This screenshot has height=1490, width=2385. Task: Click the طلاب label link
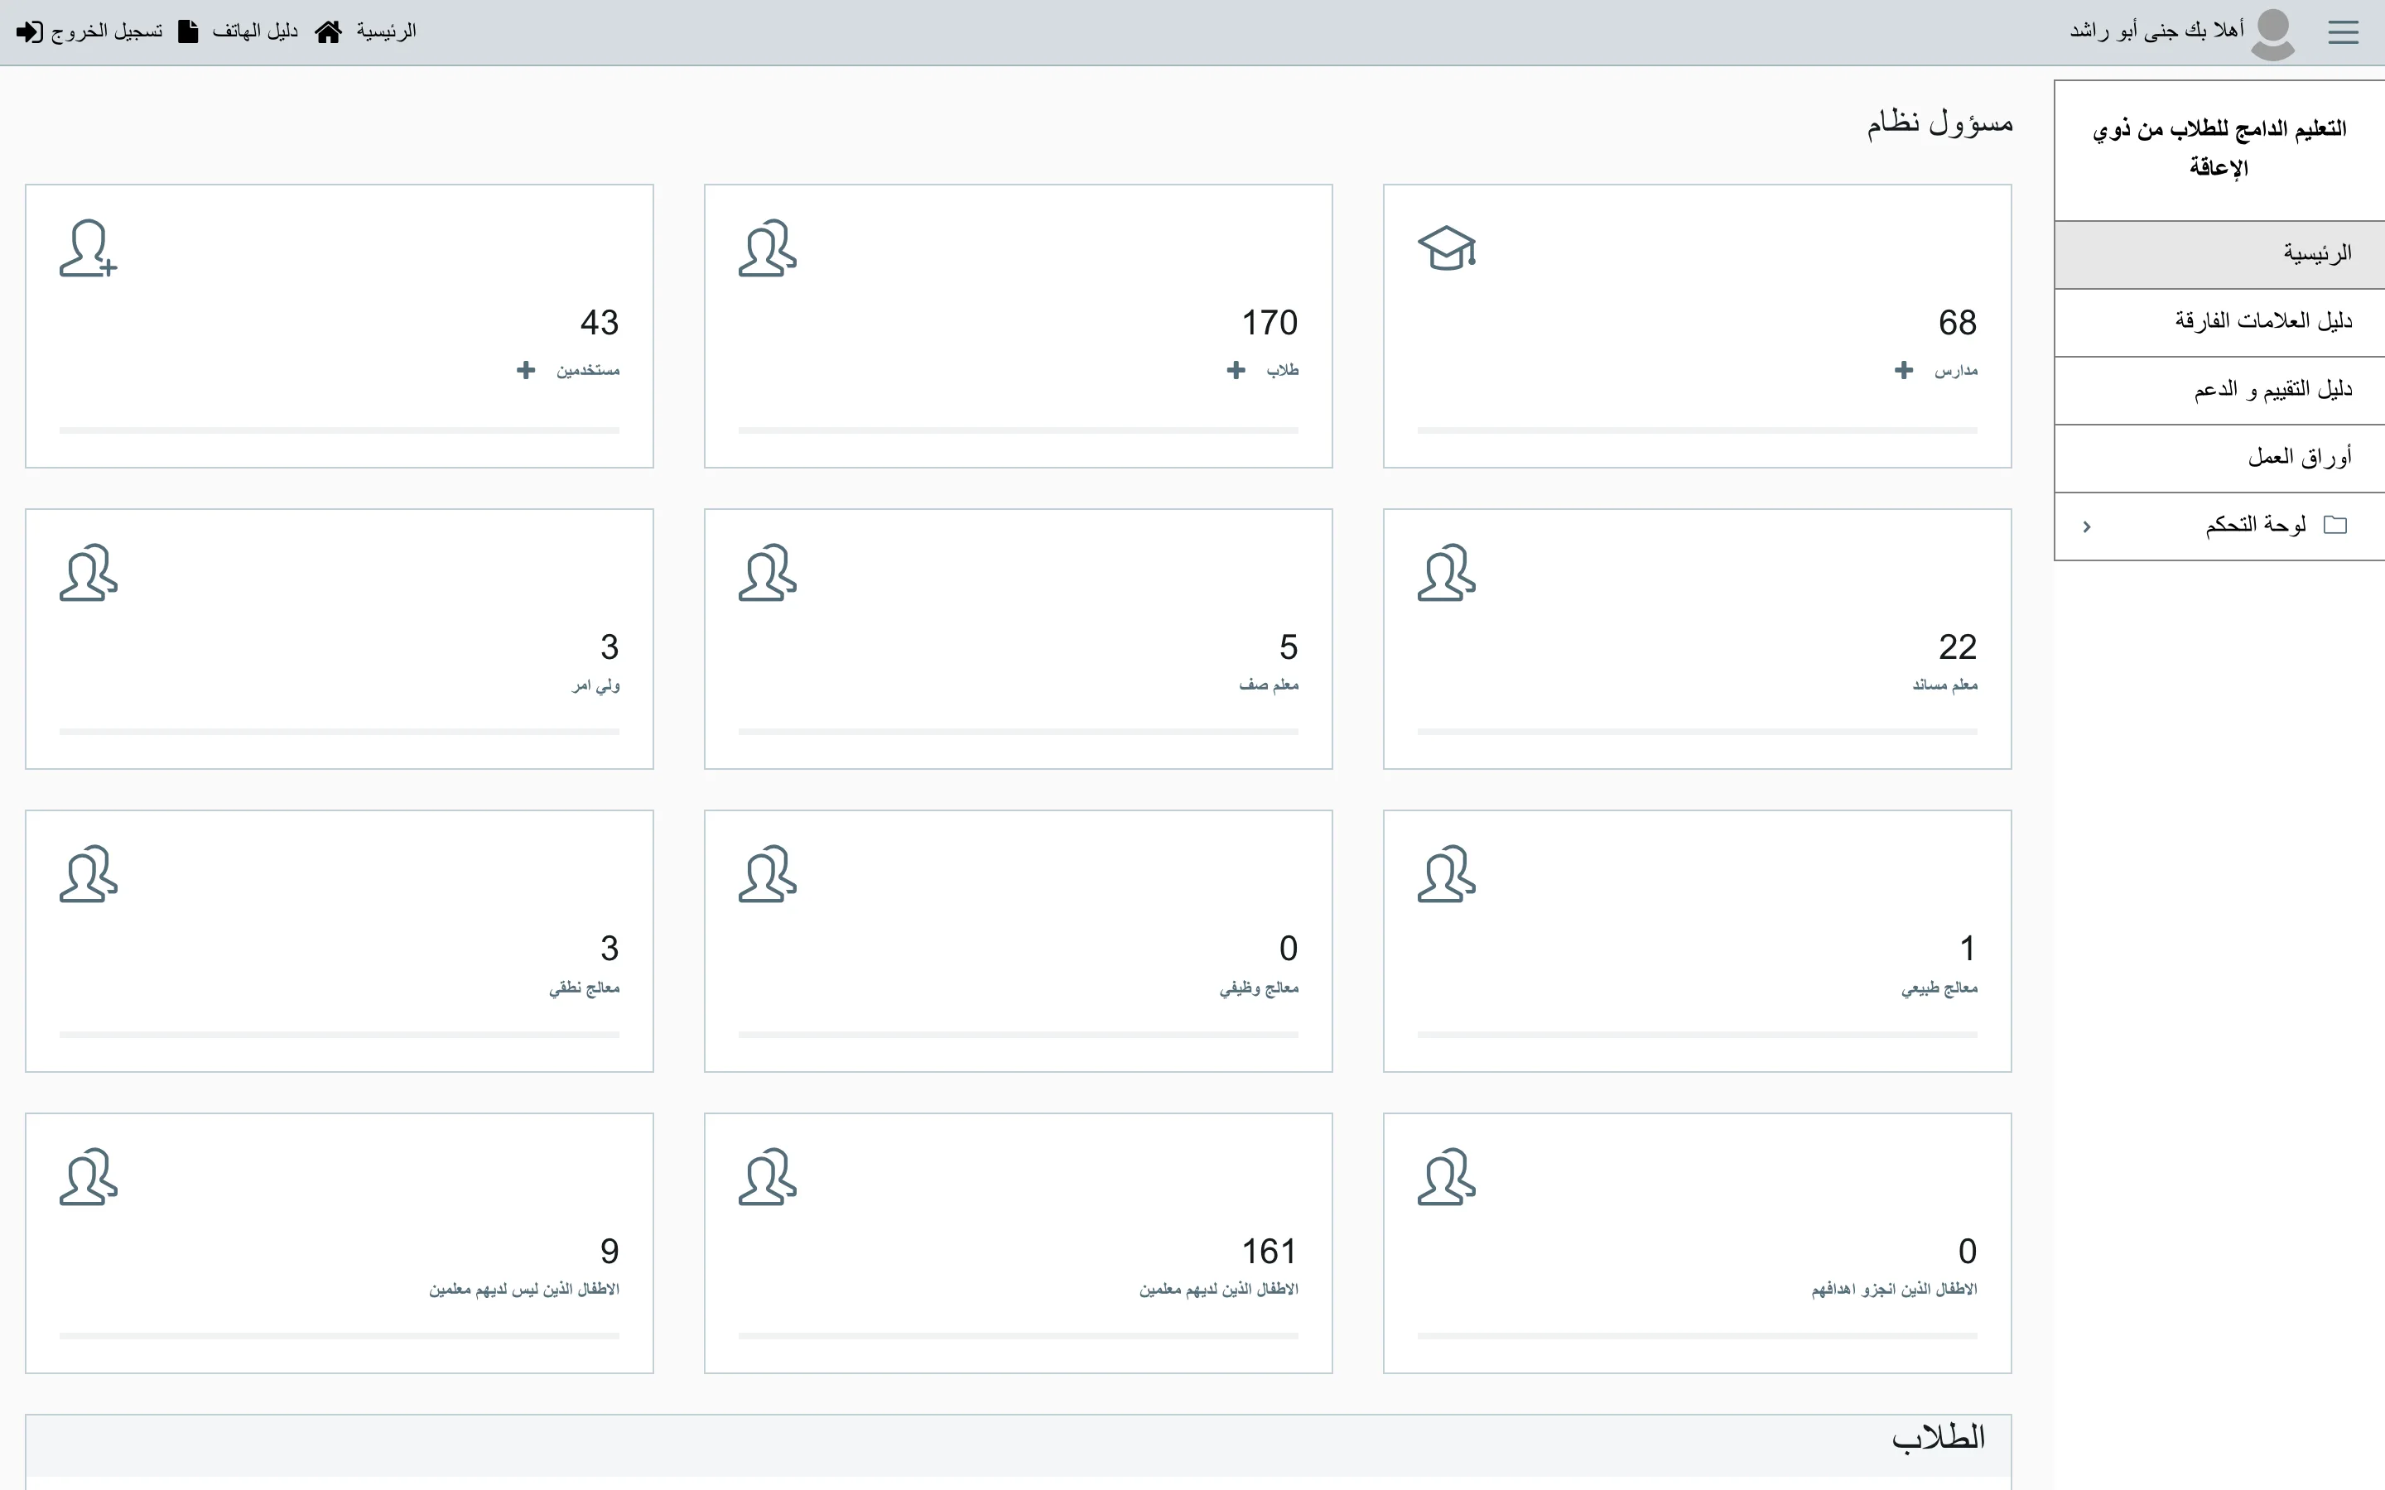click(x=1282, y=371)
